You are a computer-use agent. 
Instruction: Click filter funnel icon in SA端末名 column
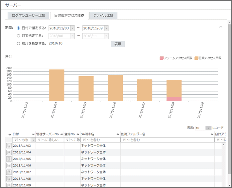83,140
